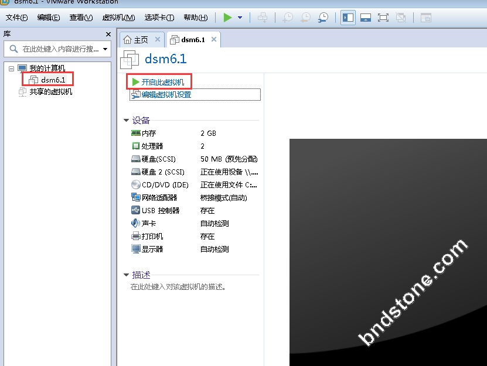This screenshot has width=487, height=366.
Task: Open the 文件(F) menu
Action: (17, 18)
